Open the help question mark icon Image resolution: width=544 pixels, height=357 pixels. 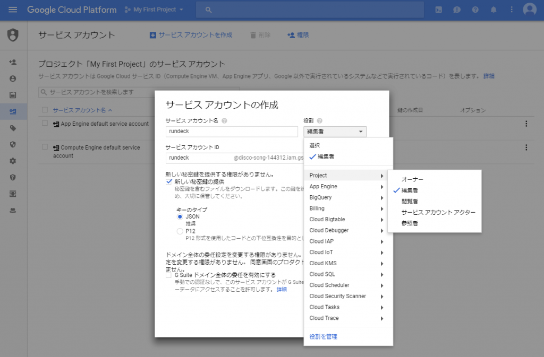point(475,10)
